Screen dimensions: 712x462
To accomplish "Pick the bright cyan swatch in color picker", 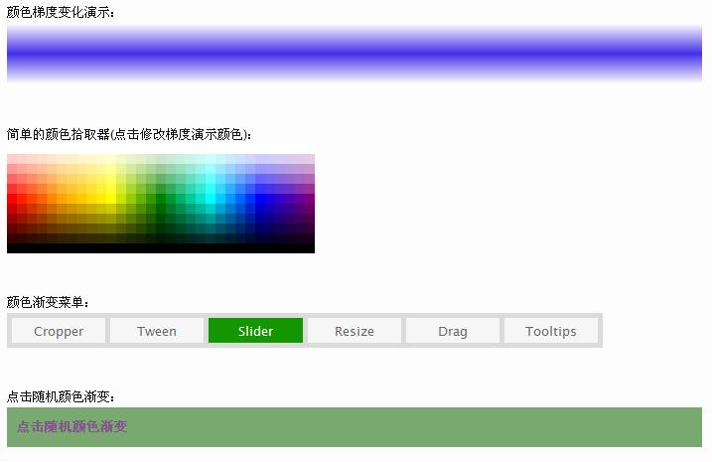I will click(211, 199).
